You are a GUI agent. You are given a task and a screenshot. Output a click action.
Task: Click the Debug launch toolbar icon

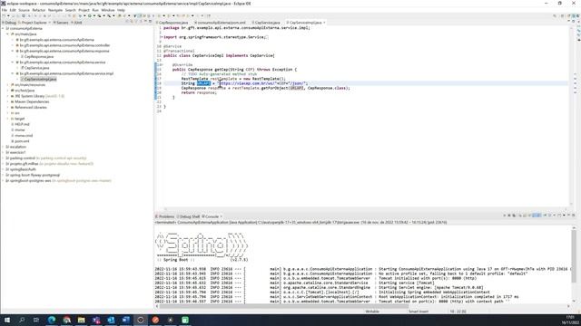(x=79, y=16)
